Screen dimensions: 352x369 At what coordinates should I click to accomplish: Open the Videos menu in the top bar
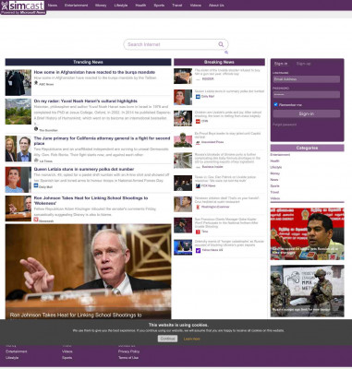pos(196,6)
